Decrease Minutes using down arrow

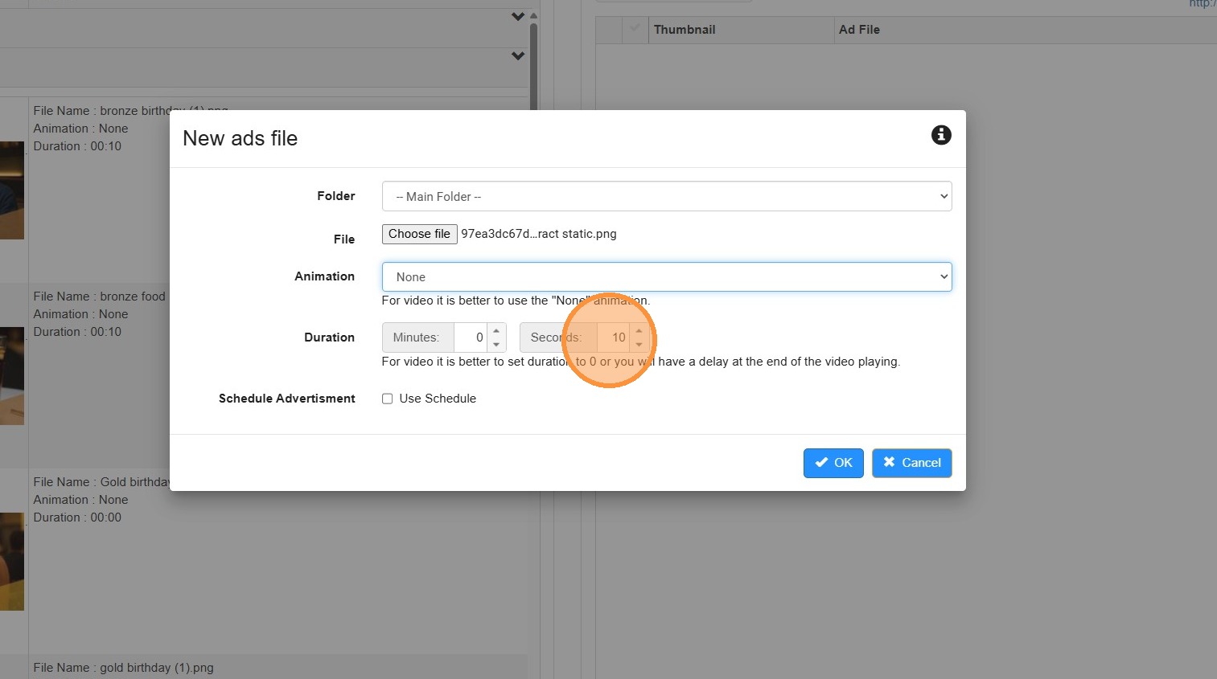click(x=496, y=345)
